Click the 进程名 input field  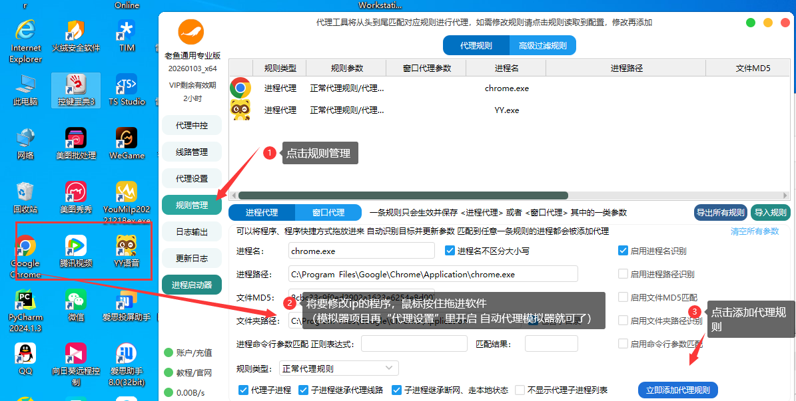click(x=362, y=251)
